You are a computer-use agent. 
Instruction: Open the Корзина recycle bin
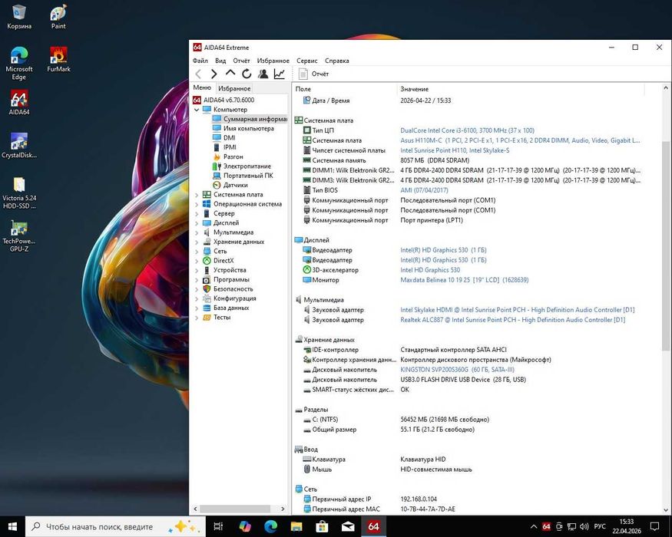click(19, 17)
